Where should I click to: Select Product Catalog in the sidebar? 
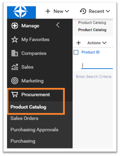point(28,107)
